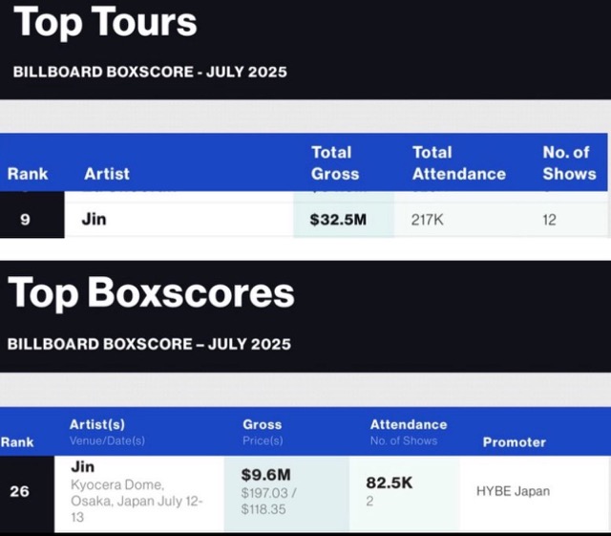Select the Attendance header in Boxscores table

pos(409,424)
